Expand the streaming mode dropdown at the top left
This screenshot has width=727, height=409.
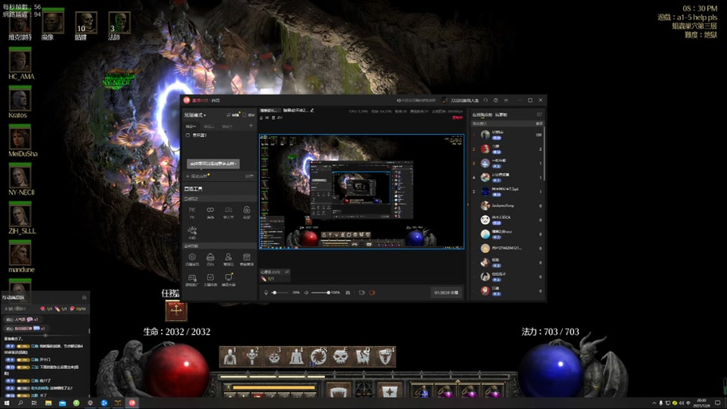195,115
